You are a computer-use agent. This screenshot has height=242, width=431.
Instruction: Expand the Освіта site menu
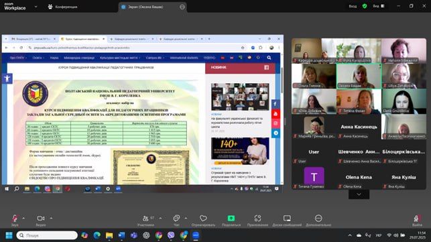pyautogui.click(x=38, y=58)
